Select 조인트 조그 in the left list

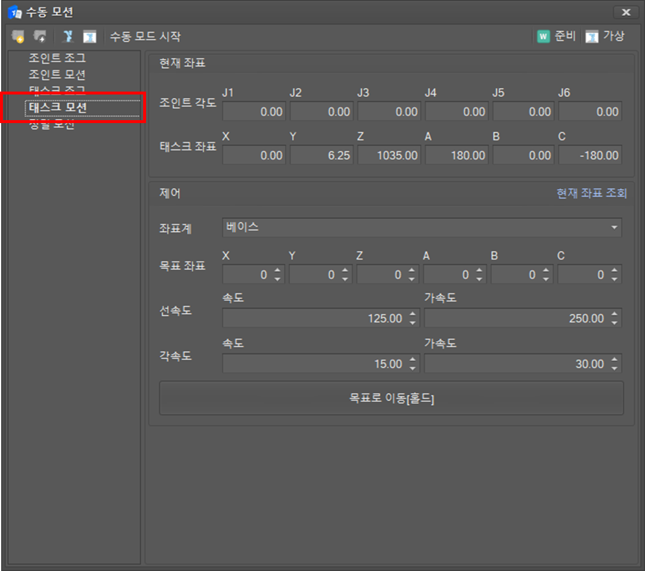pos(57,58)
